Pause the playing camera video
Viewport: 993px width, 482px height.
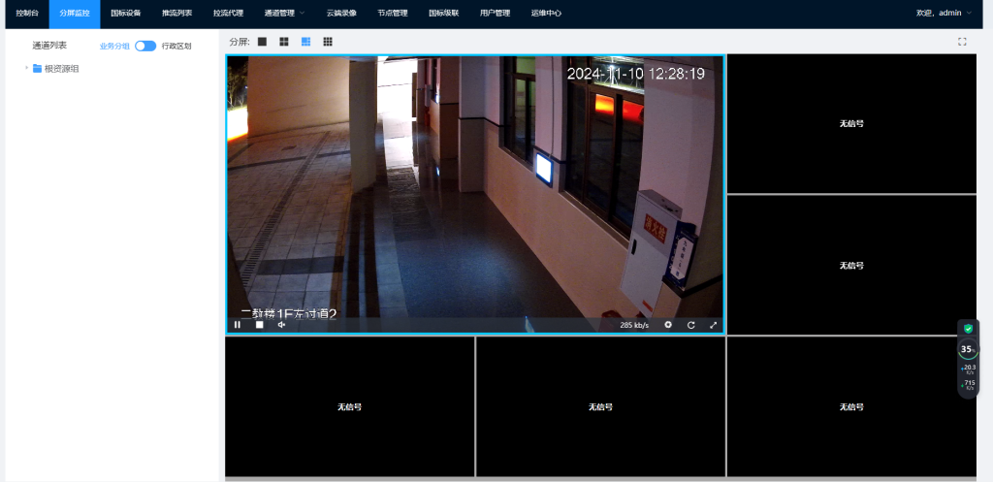click(238, 325)
